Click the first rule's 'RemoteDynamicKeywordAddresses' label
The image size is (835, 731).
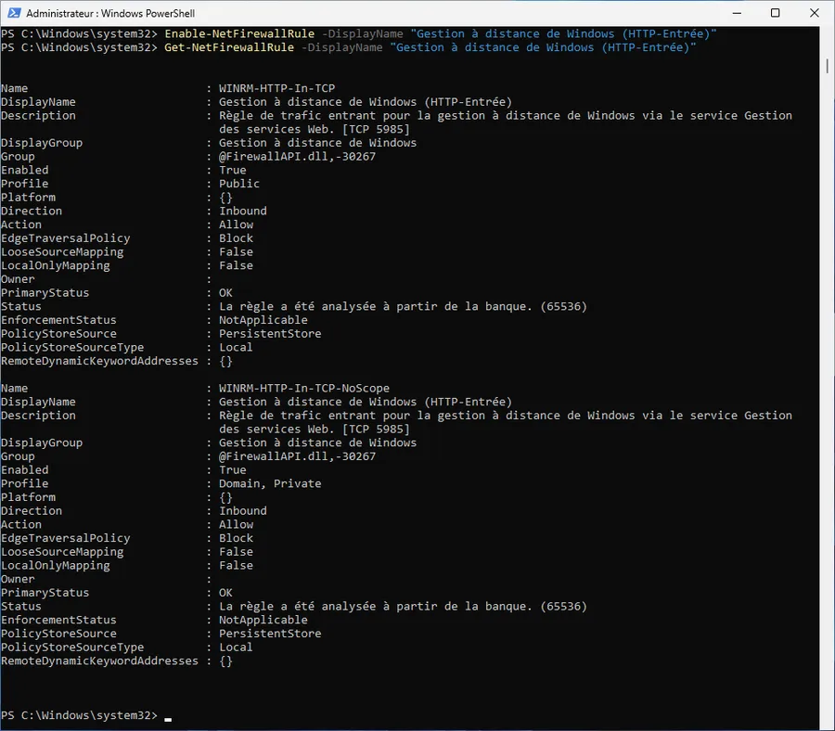(99, 361)
